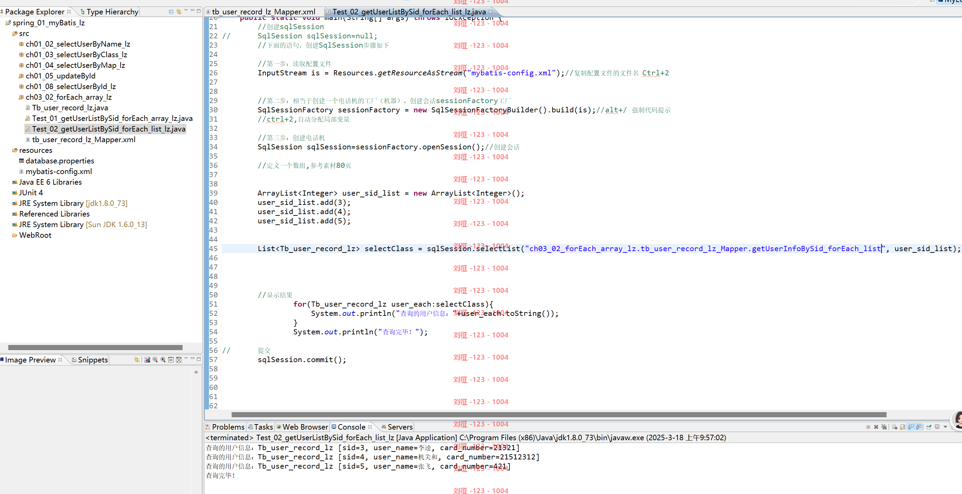Click the Image Preview scroll up arrow
The width and height of the screenshot is (962, 494).
196,372
